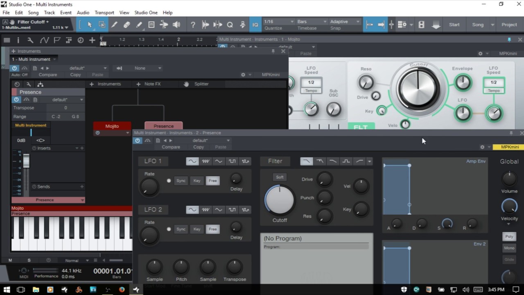
Task: Select previous preset arrow in the Multi Instrument window
Action: point(42,68)
